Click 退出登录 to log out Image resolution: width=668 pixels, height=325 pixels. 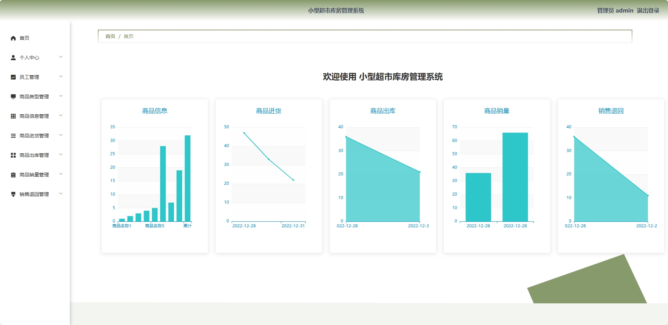point(648,10)
